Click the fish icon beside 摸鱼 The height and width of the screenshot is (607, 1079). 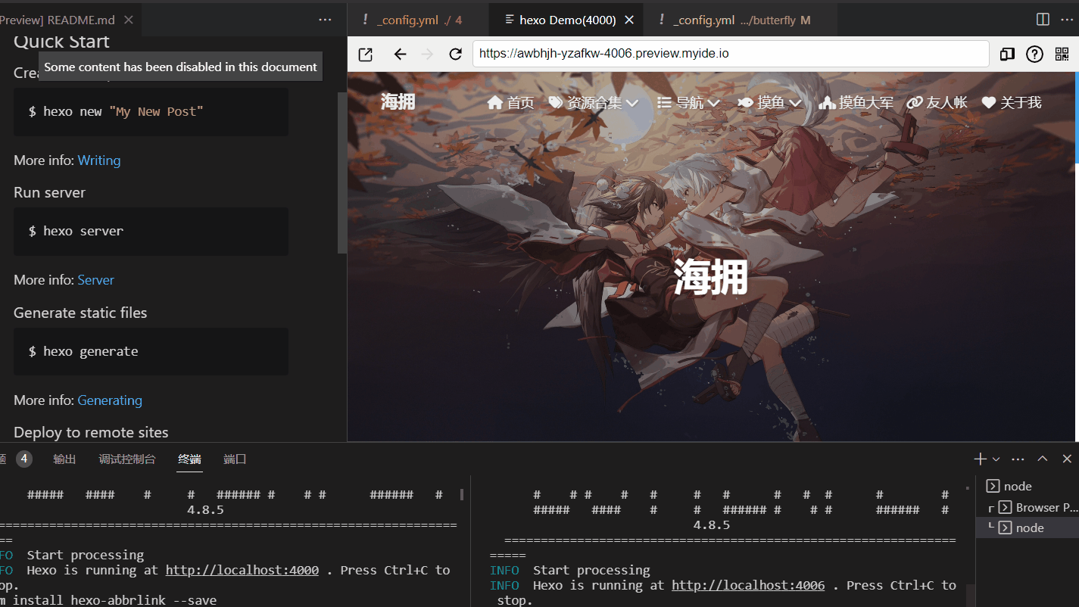[746, 102]
